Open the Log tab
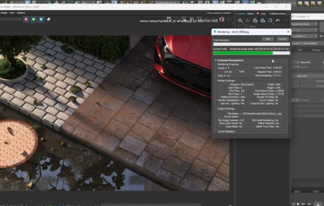This screenshot has height=206, width=324. (x=263, y=13)
